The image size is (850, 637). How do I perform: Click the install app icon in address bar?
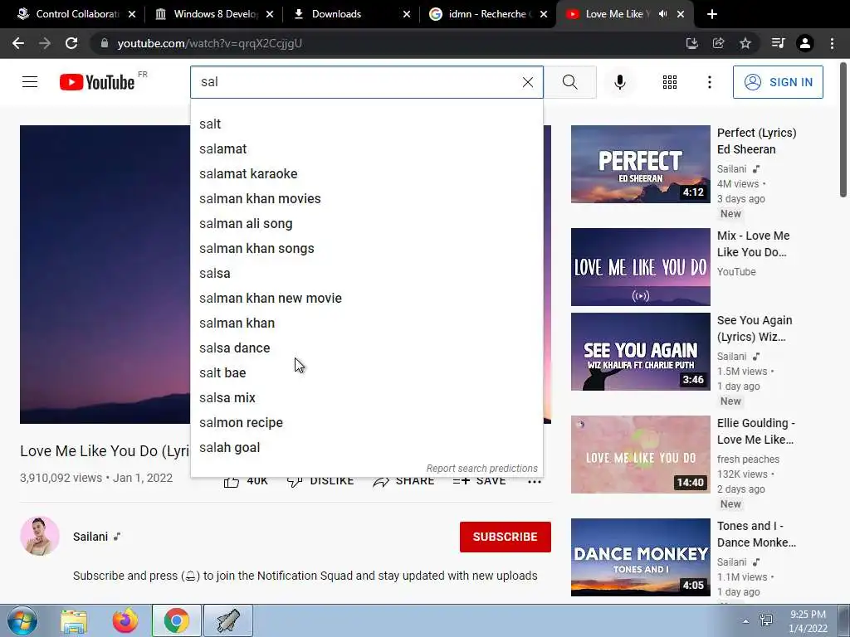pos(692,43)
